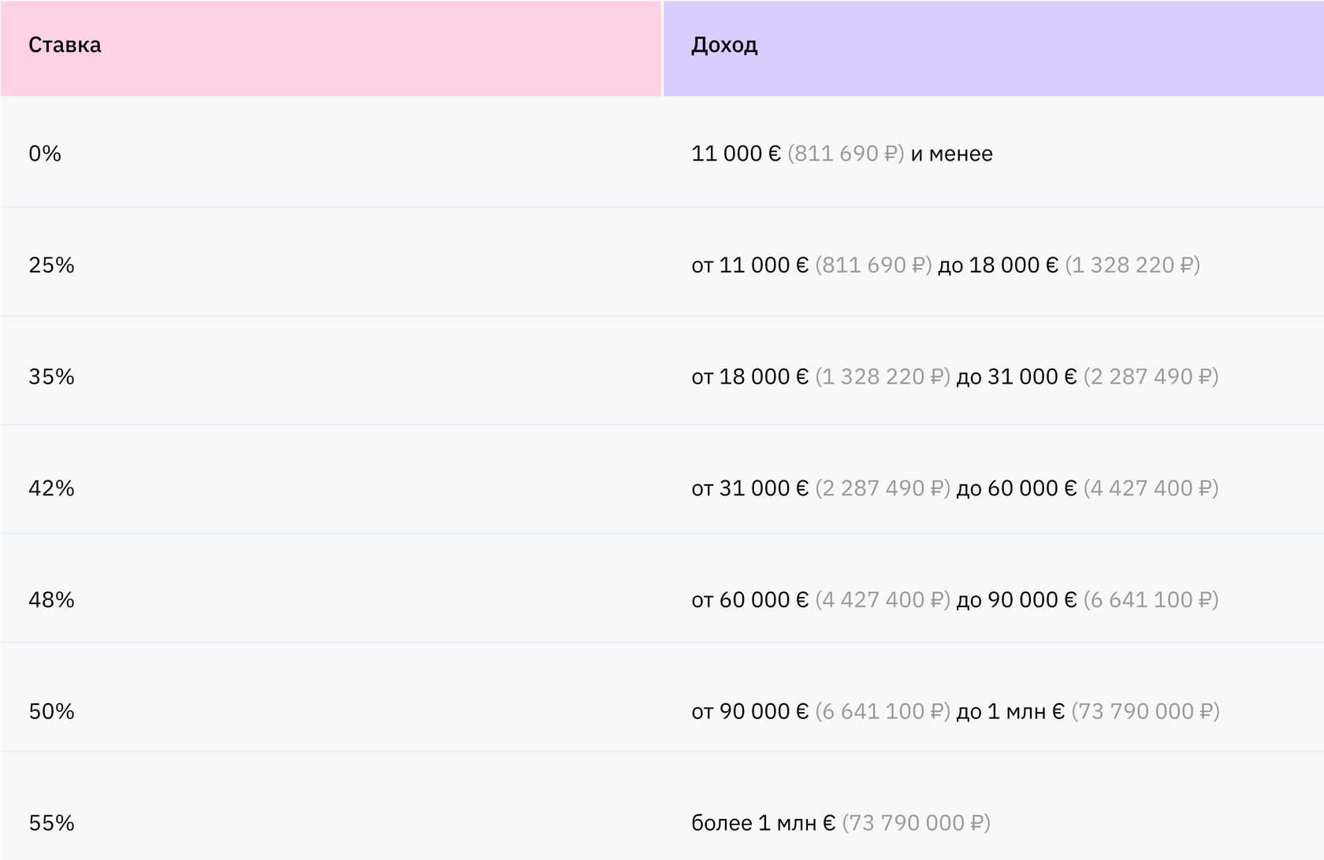Click "до 90 000 €" in the 48% row
The image size is (1324, 860).
coord(1016,600)
